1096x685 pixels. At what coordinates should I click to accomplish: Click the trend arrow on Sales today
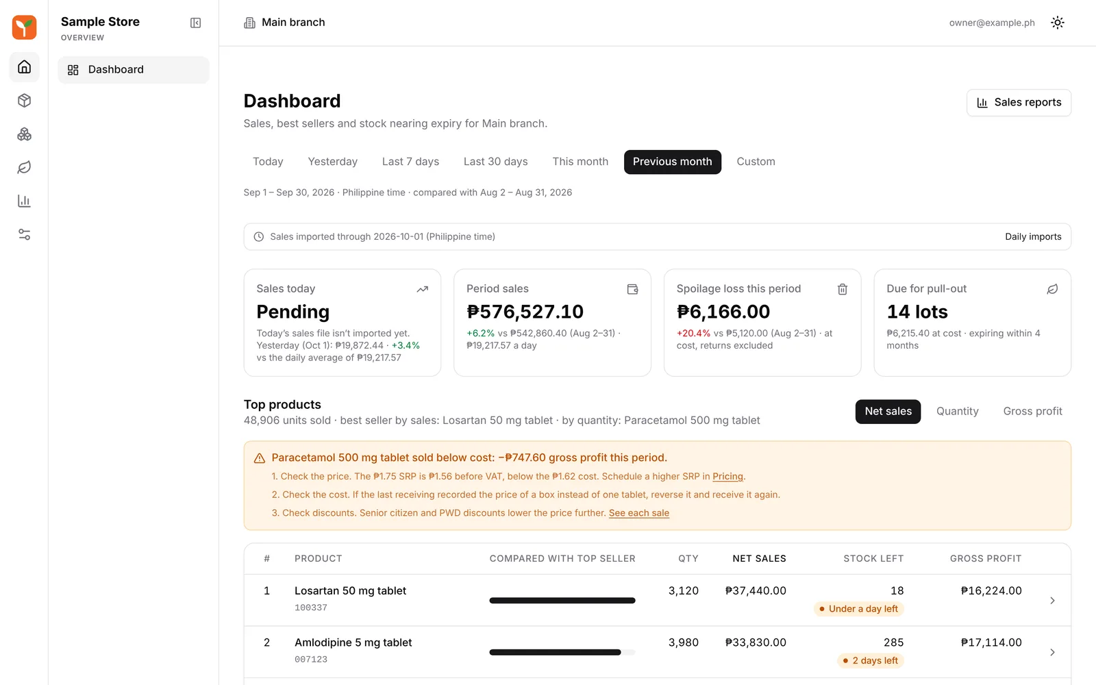(423, 289)
